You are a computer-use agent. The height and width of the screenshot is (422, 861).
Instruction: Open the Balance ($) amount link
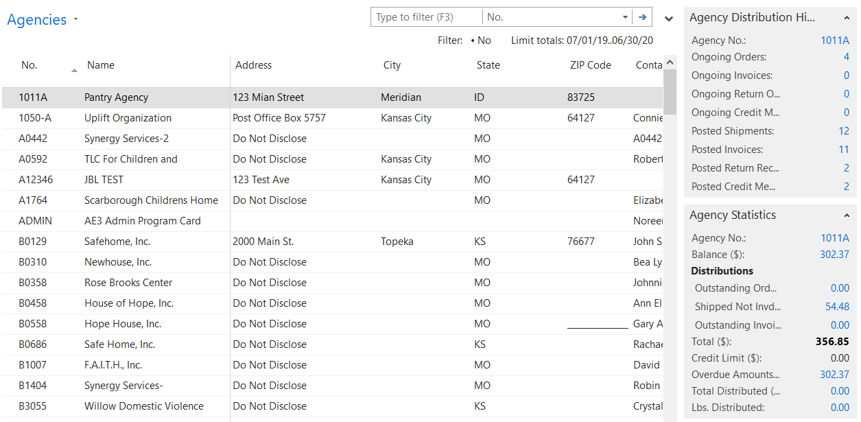(834, 255)
